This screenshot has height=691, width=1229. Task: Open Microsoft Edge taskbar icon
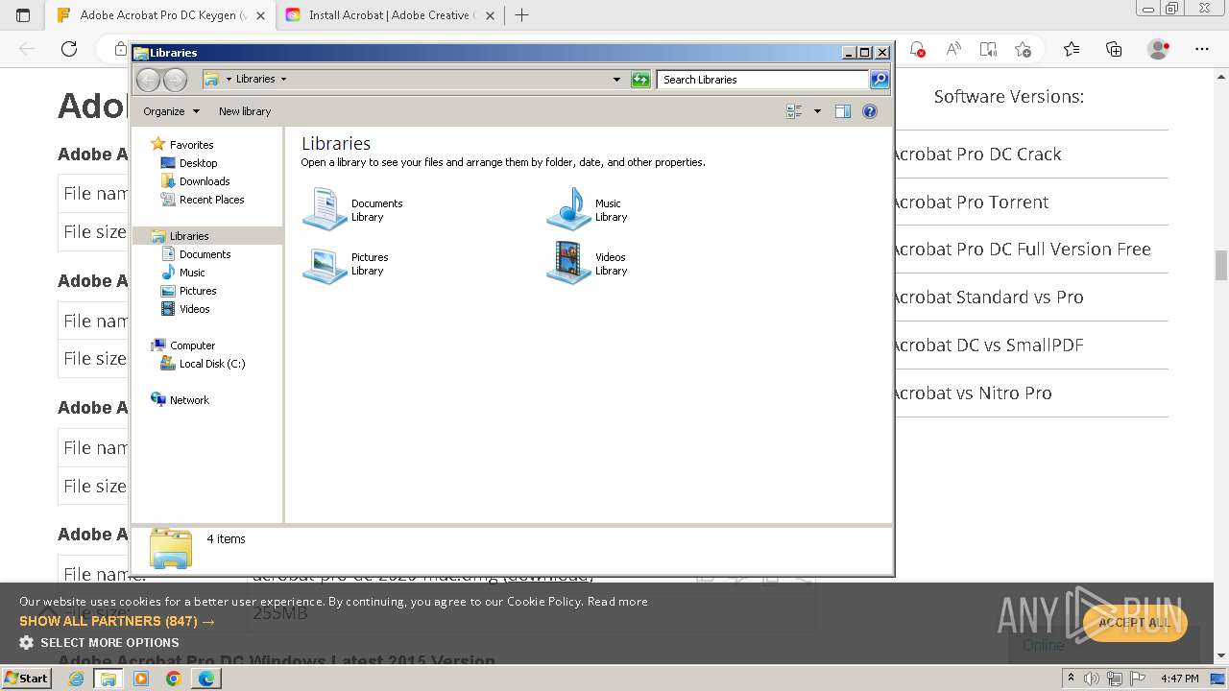tap(205, 679)
